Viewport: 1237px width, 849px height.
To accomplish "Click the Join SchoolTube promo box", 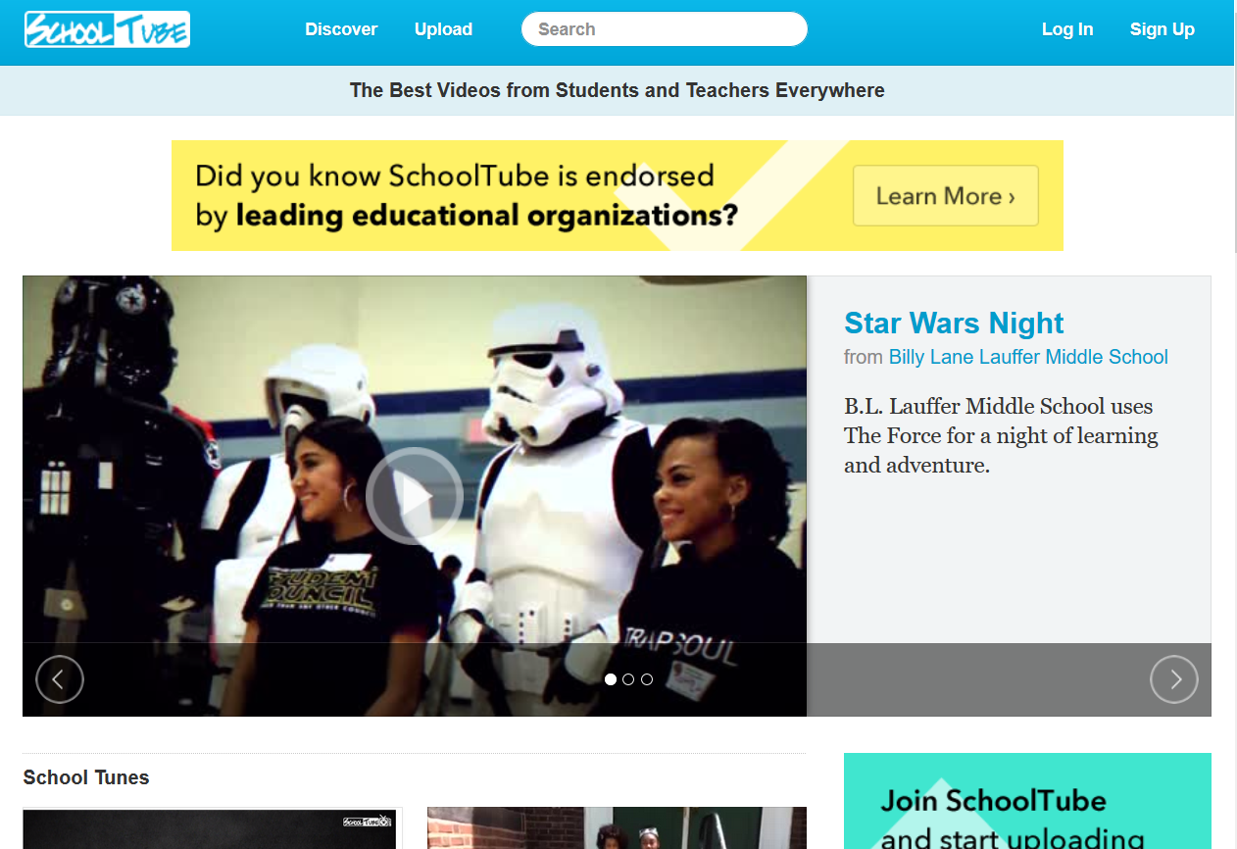I will point(1027,801).
